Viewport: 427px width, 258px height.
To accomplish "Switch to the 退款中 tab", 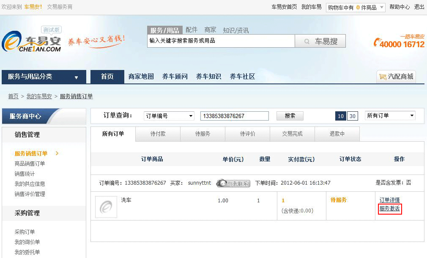I will coord(337,134).
